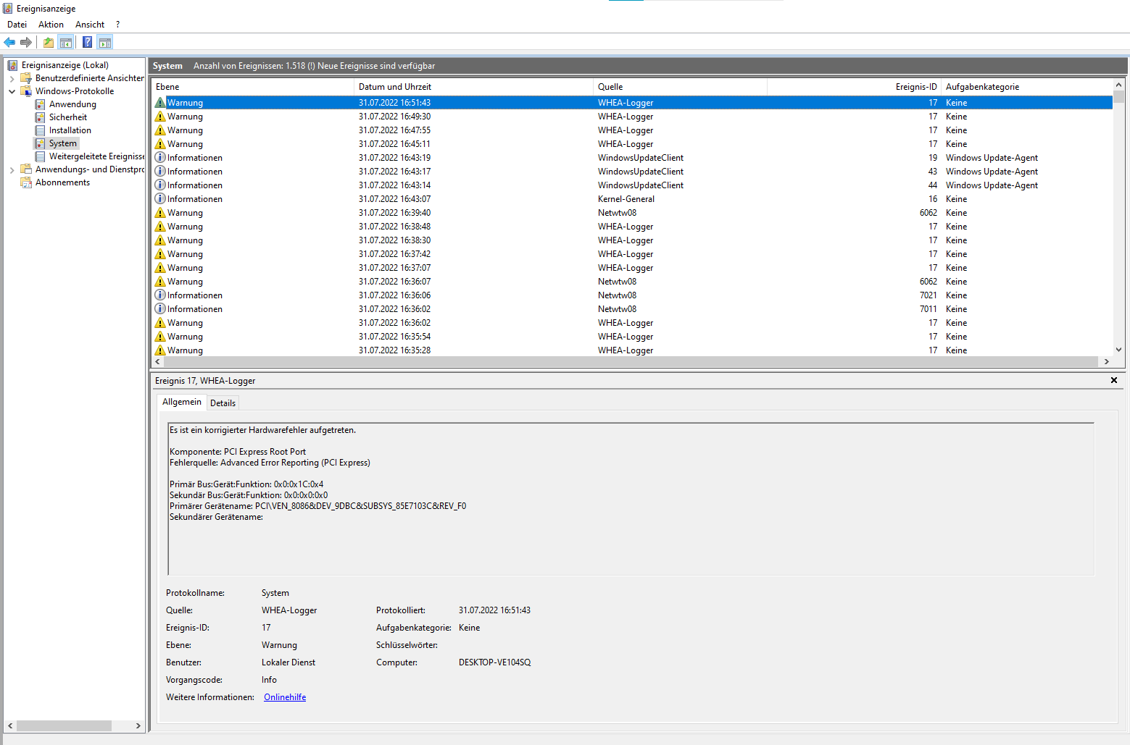Image resolution: width=1130 pixels, height=745 pixels.
Task: Open the Aktion menu
Action: [51, 25]
